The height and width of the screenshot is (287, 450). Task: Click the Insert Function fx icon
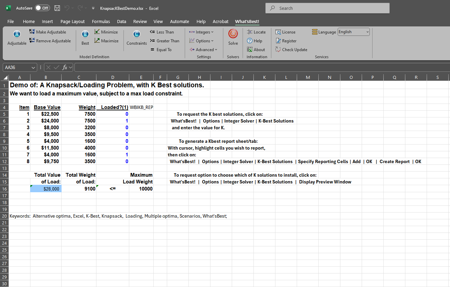65,67
